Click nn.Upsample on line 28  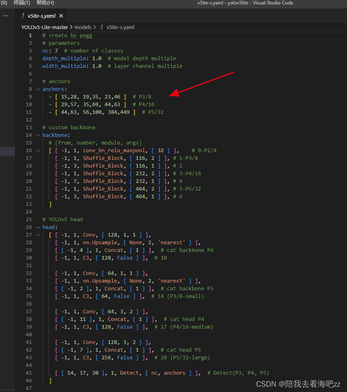point(100,243)
